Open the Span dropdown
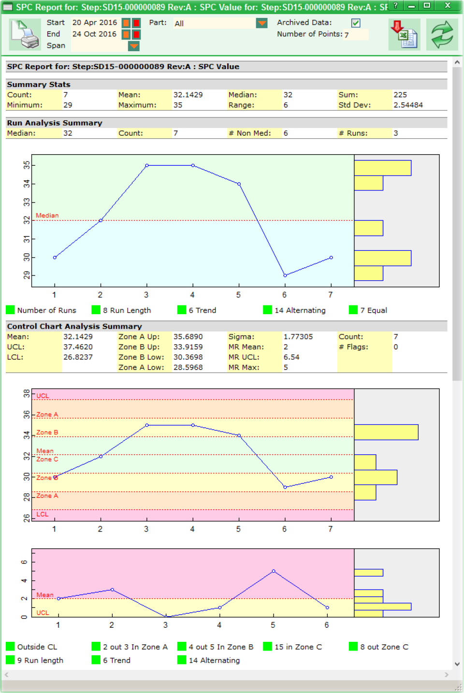Image resolution: width=464 pixels, height=693 pixels. point(134,45)
